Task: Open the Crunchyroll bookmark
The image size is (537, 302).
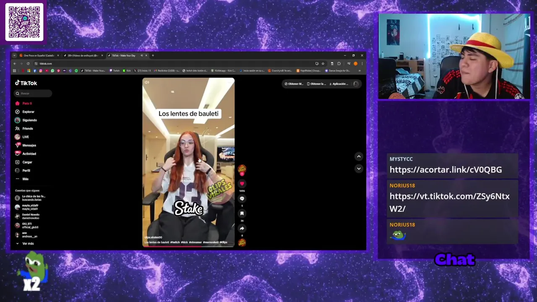Action: click(x=280, y=70)
